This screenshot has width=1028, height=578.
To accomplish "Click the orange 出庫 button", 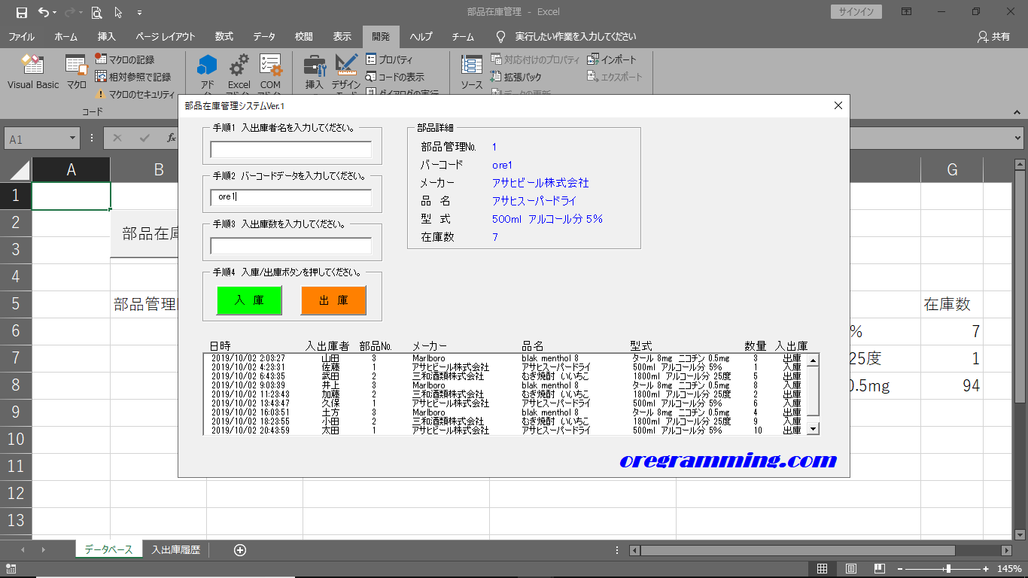I will pyautogui.click(x=333, y=300).
